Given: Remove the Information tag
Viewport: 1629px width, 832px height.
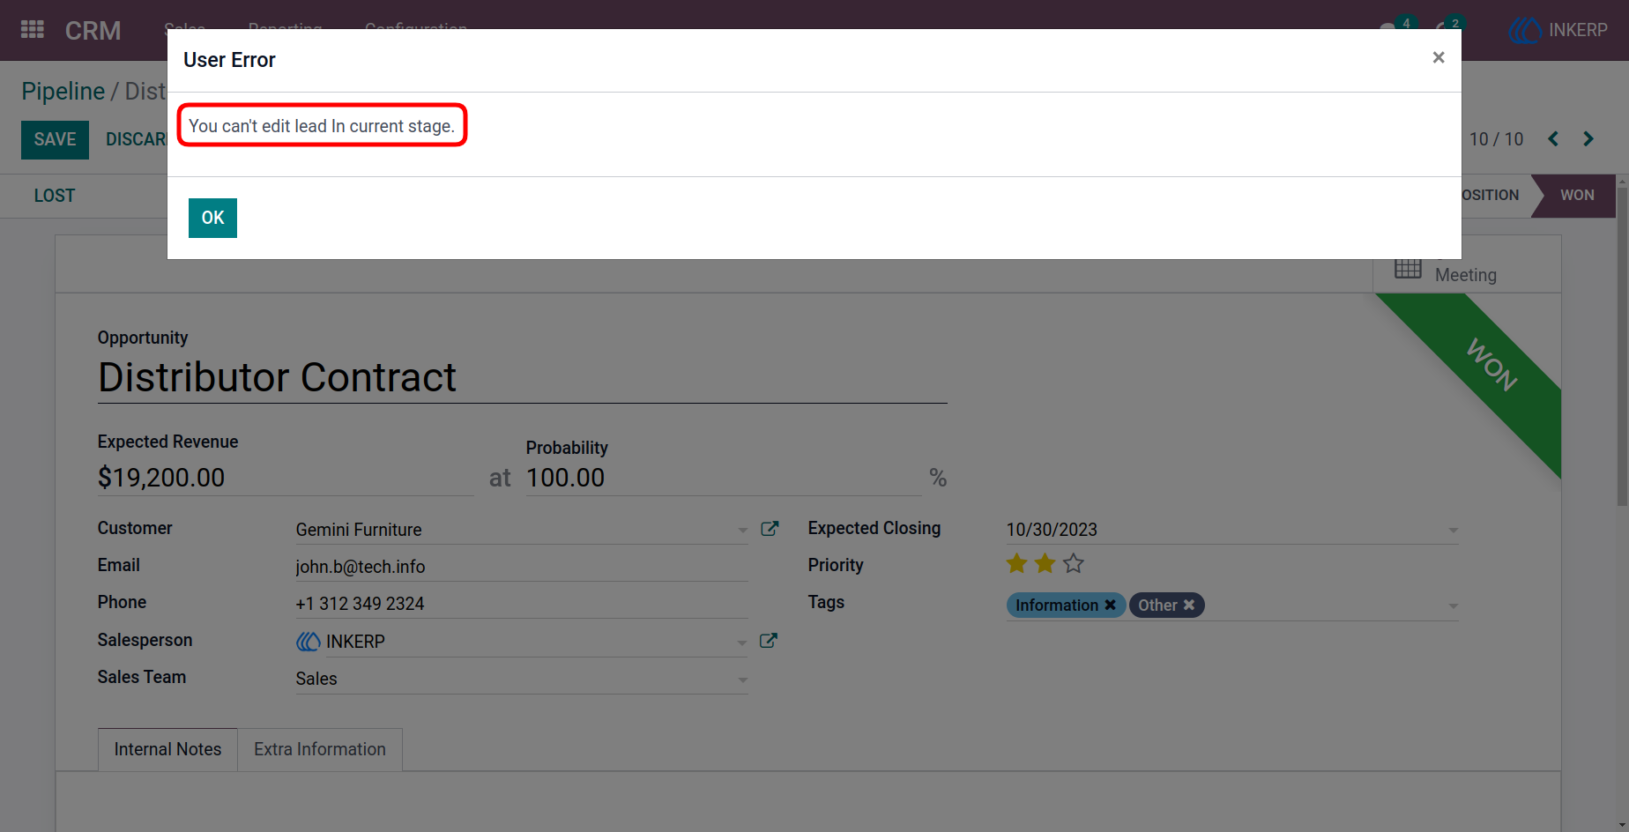Looking at the screenshot, I should (1111, 605).
